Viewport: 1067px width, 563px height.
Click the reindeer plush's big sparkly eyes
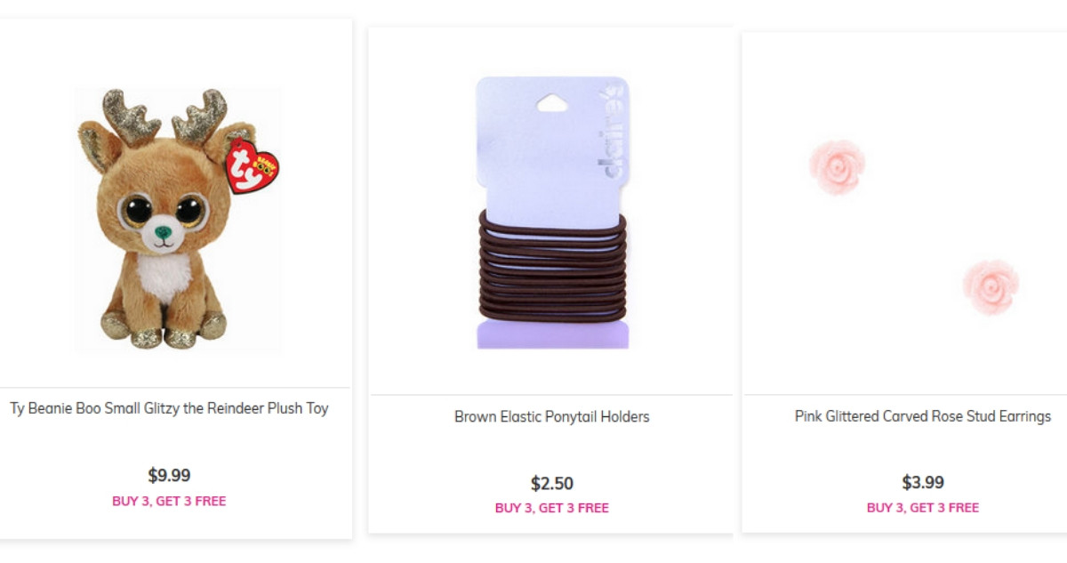click(163, 211)
